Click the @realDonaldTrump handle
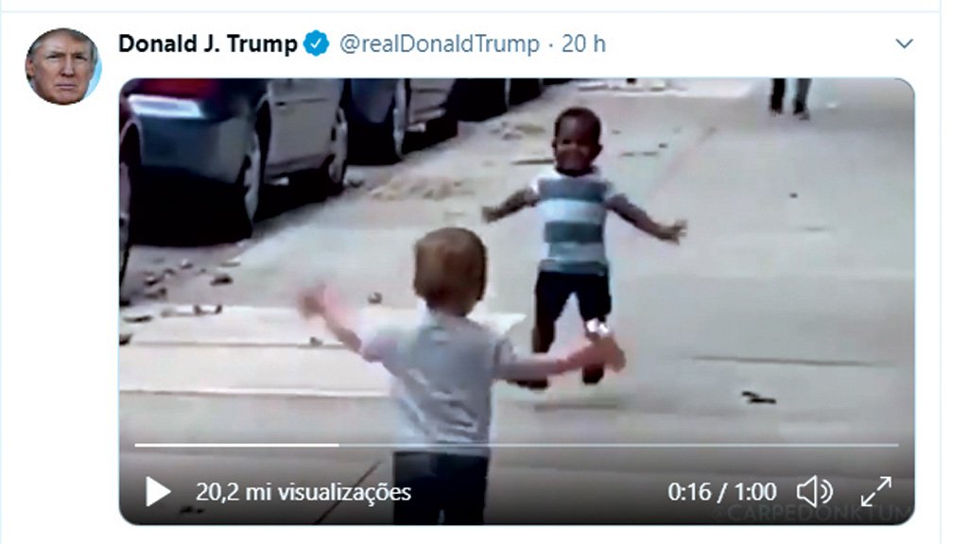The height and width of the screenshot is (544, 968). 440,43
